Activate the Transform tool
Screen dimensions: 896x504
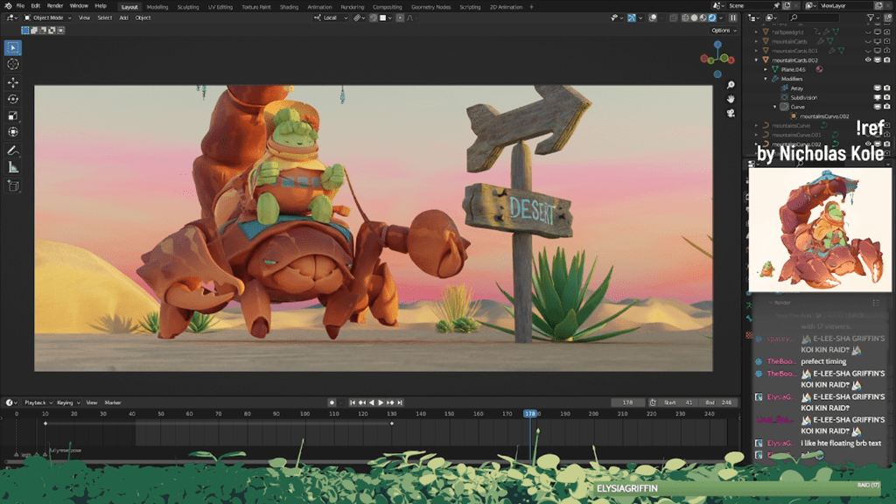point(13,132)
